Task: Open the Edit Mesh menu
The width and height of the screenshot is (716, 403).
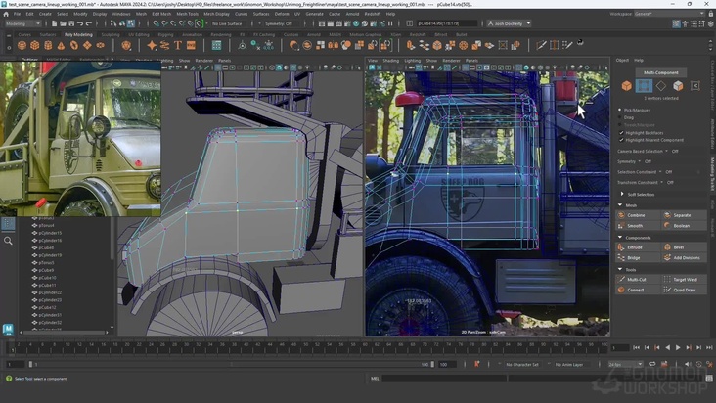Action: 161,14
